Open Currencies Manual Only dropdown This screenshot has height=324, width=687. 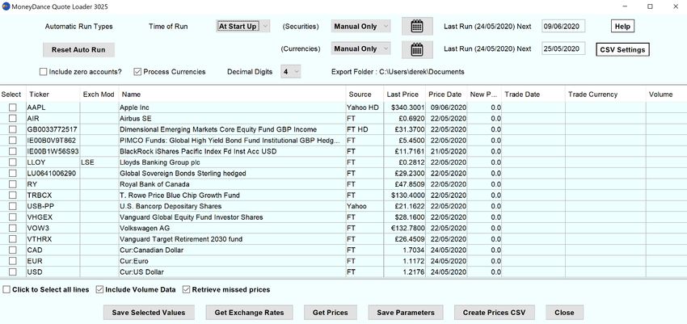pos(360,49)
